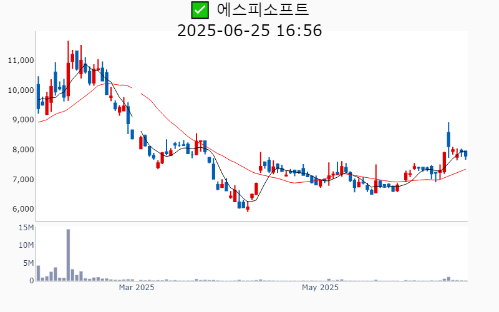Click the 8,000 price axis label
This screenshot has height=312, width=499.
22,149
